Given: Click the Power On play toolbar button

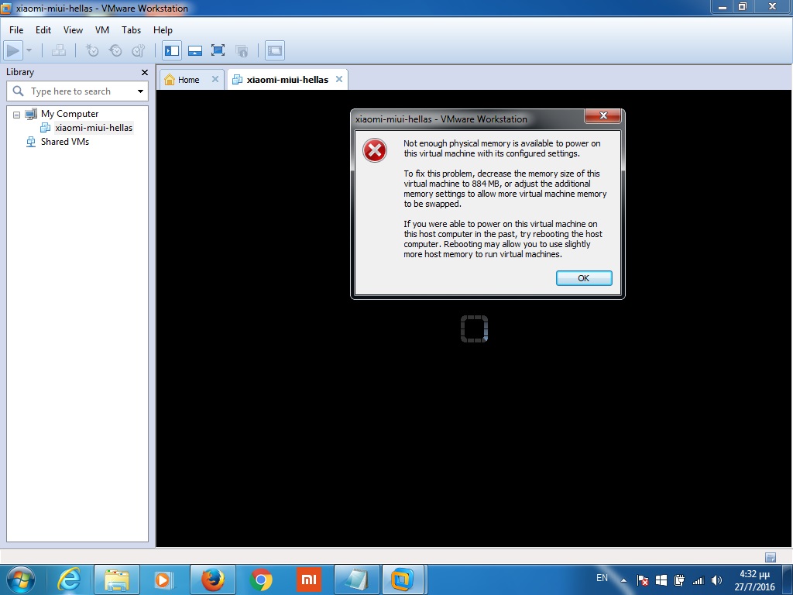Looking at the screenshot, I should coord(12,50).
